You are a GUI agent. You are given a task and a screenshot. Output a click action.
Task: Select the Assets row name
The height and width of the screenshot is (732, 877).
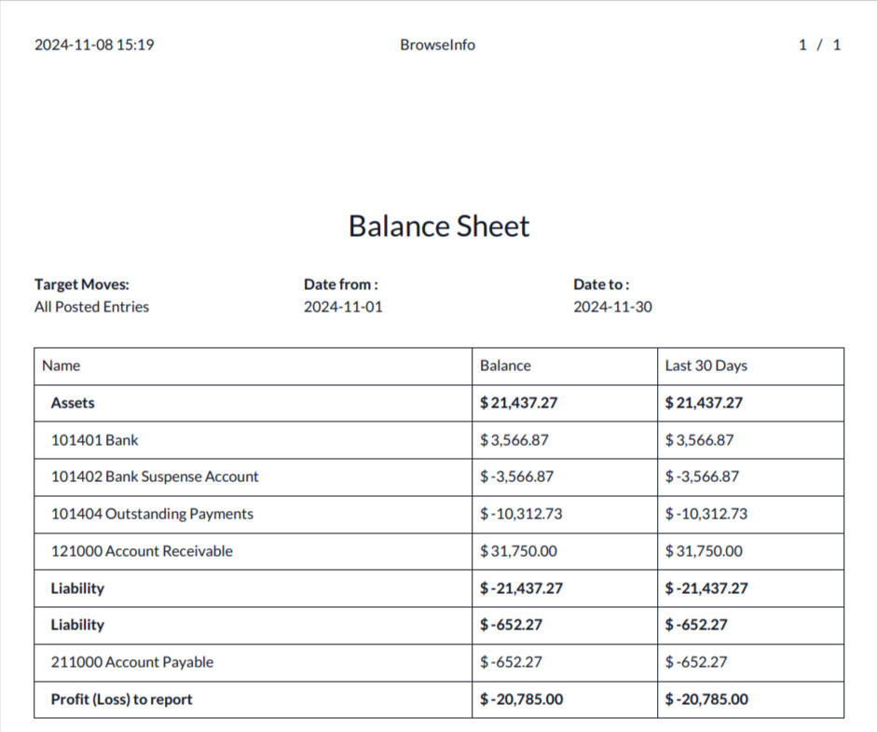coord(73,403)
